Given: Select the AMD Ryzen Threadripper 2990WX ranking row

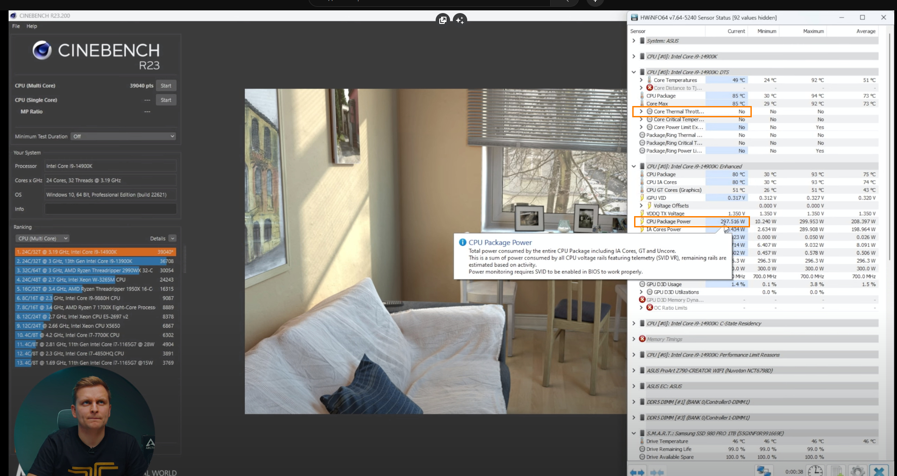Looking at the screenshot, I should [x=95, y=270].
